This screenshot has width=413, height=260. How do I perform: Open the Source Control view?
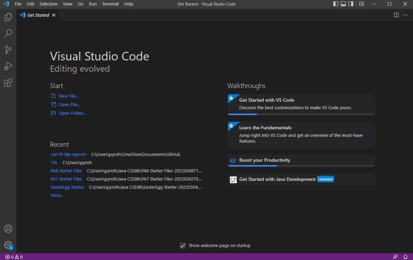[x=8, y=50]
